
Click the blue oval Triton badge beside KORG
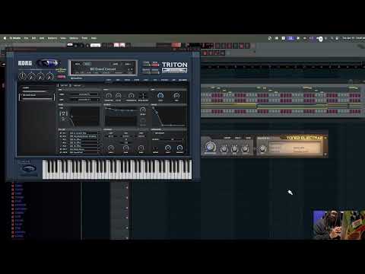pos(48,63)
